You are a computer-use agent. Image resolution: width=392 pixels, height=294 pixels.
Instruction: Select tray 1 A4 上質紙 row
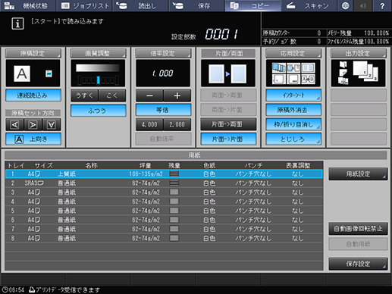164,174
